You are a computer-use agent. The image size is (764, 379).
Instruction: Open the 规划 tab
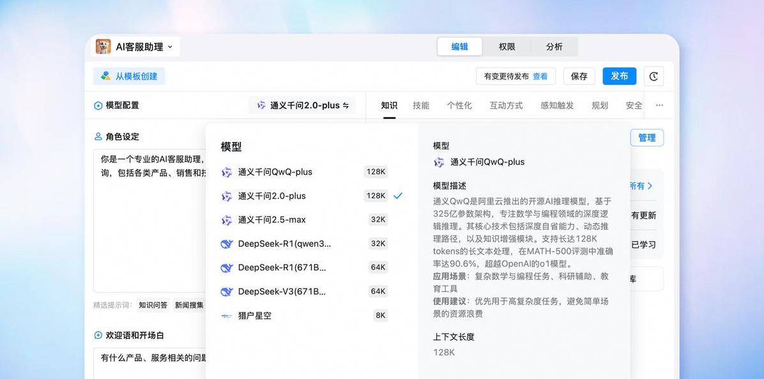pyautogui.click(x=600, y=105)
